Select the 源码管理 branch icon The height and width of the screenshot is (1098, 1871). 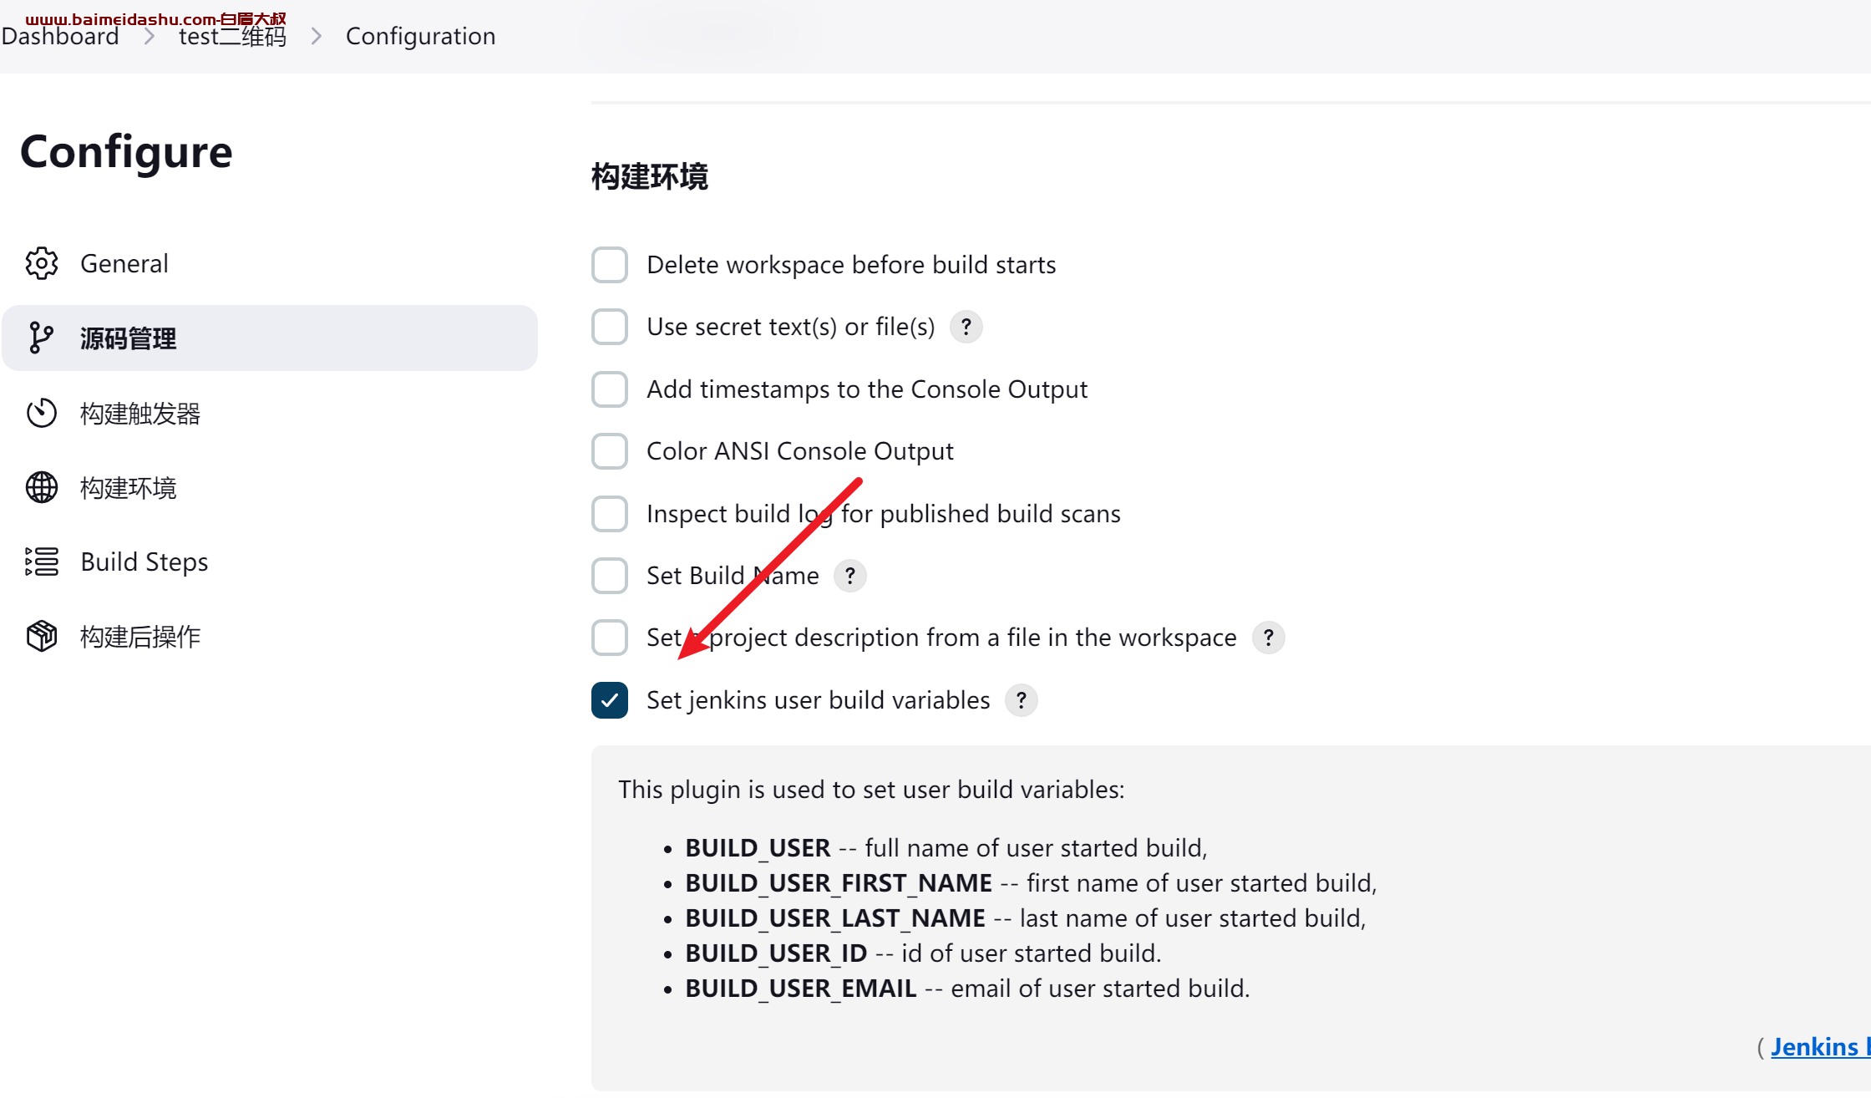[x=41, y=338]
